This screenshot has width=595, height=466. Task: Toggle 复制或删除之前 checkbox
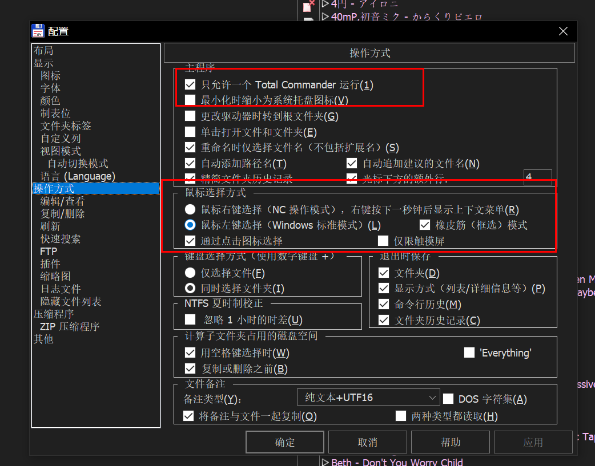tap(190, 368)
